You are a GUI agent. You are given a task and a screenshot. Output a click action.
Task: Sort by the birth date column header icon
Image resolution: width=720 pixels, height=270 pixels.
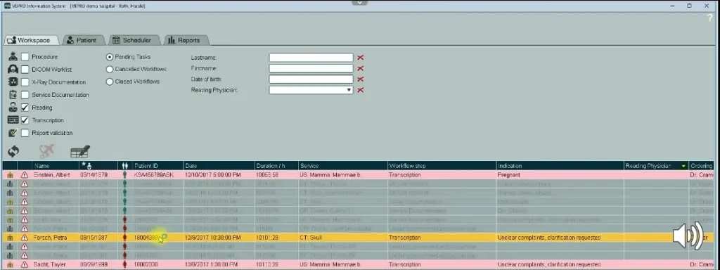point(86,165)
